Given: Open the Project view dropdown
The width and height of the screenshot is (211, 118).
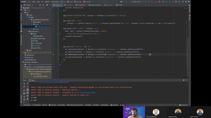Looking at the screenshot, I should pyautogui.click(x=29, y=5).
